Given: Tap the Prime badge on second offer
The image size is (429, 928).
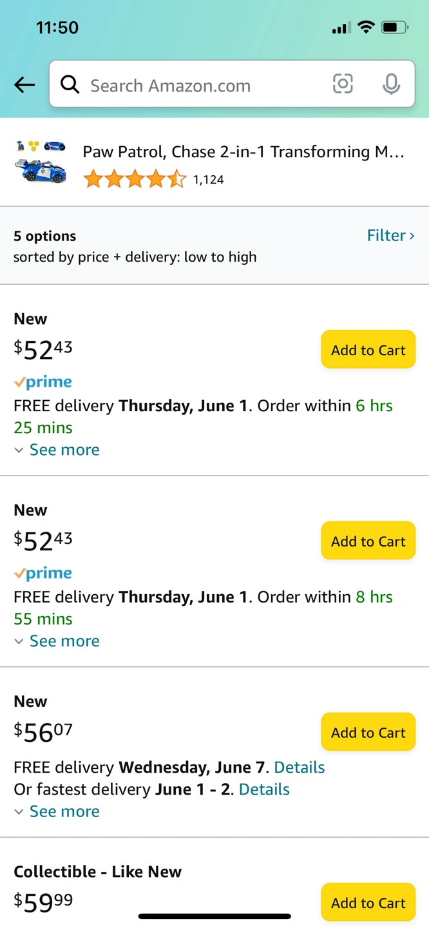Looking at the screenshot, I should tap(43, 574).
